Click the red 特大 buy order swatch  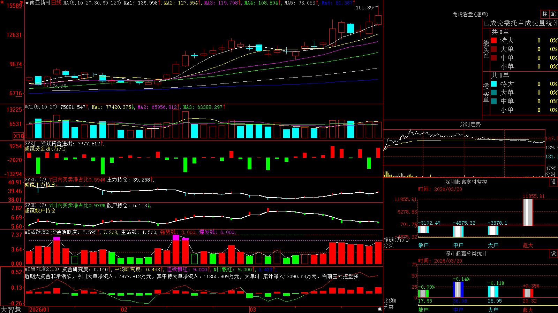494,40
